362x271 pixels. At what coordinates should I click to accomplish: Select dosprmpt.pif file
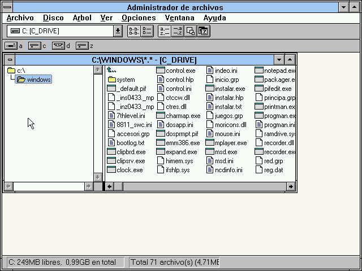tap(177, 134)
